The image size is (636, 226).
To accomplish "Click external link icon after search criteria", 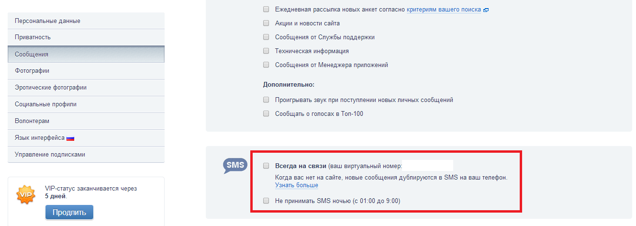I will [x=486, y=10].
